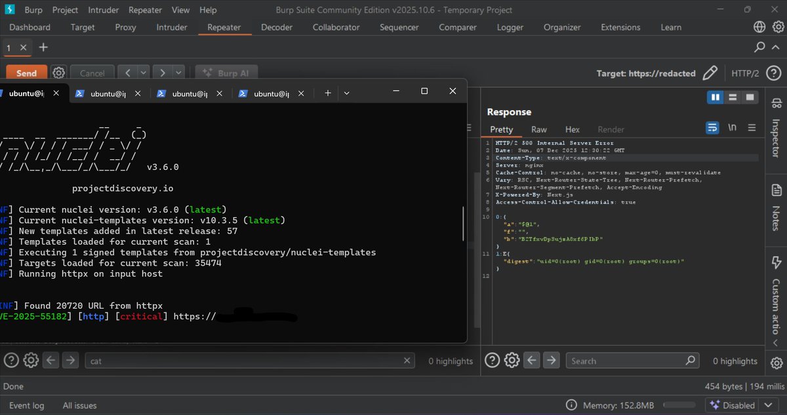Image resolution: width=787 pixels, height=415 pixels.
Task: Open the Burp menu
Action: [33, 10]
